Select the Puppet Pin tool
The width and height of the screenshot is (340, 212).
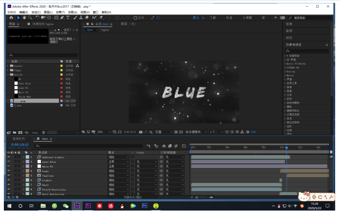point(101,18)
